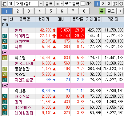Click top-row button 3 beside 예상
Image resolution: width=124 pixels, height=116 pixels.
[x=109, y=4]
